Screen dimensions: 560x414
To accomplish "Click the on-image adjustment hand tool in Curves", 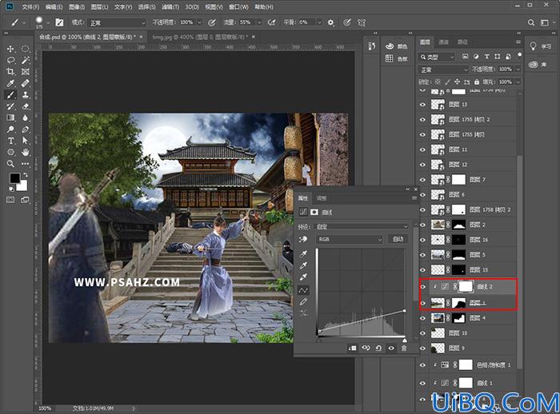I will (x=303, y=240).
